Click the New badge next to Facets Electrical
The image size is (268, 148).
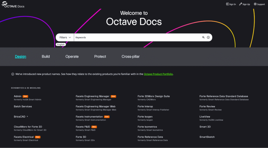[38, 137]
